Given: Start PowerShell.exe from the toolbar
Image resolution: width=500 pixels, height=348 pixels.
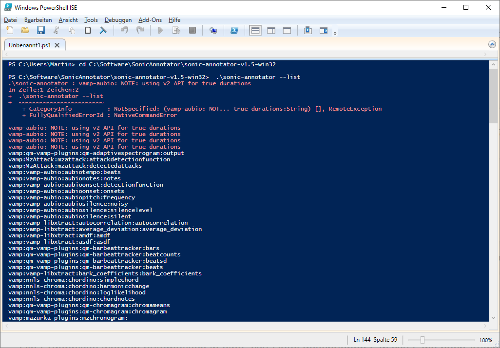Looking at the screenshot, I should pos(234,30).
